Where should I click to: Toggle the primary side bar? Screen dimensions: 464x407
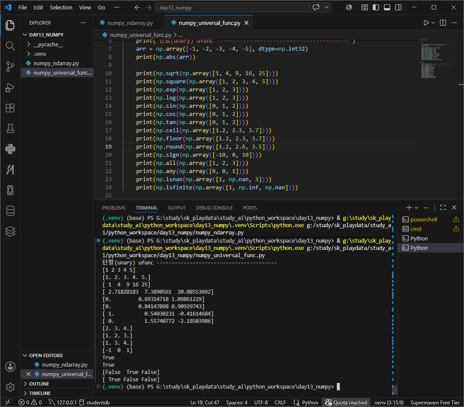tap(376, 7)
